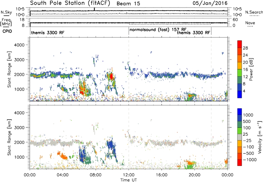This screenshot has height=182, width=263.
Task: Click the light green 12–16 dB Power segment
Action: (x=240, y=73)
